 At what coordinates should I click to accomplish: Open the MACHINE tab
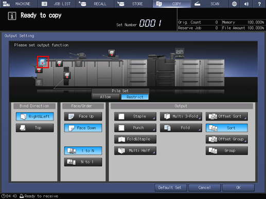coord(19,4)
